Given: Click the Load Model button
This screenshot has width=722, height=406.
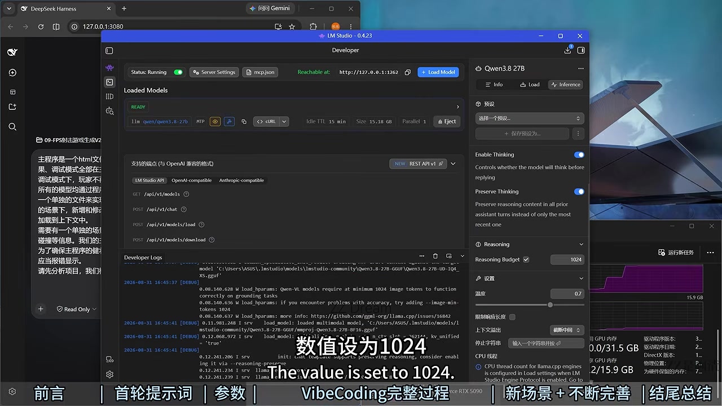Looking at the screenshot, I should [438, 72].
